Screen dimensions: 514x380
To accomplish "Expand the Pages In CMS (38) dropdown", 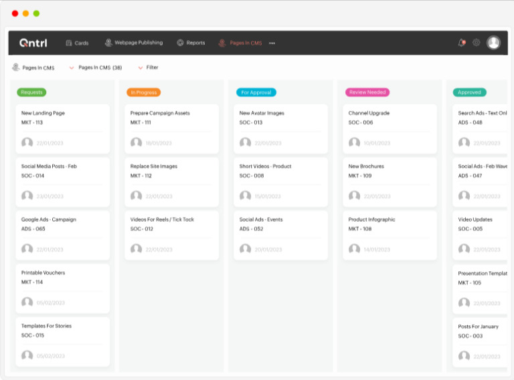I will click(x=96, y=67).
